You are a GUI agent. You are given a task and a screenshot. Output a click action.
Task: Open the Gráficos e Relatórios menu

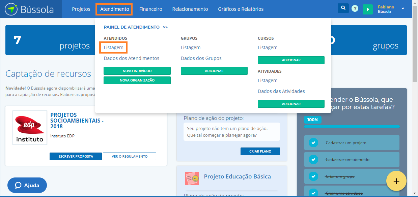(241, 9)
